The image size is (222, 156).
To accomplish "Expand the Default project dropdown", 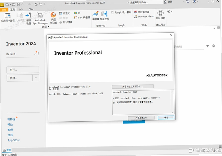I will tap(35, 54).
